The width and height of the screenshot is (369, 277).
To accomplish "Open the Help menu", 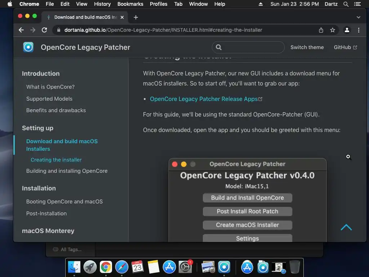I will click(219, 4).
